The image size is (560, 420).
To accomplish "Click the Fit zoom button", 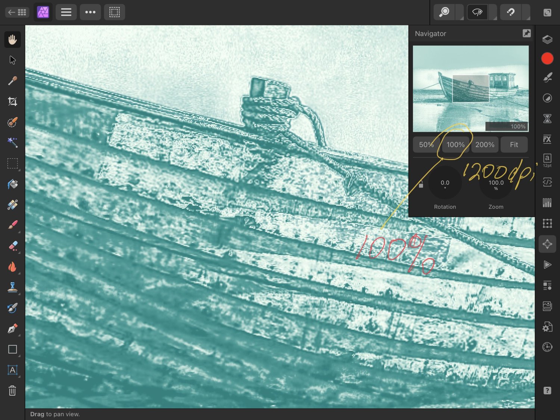I will pos(514,144).
